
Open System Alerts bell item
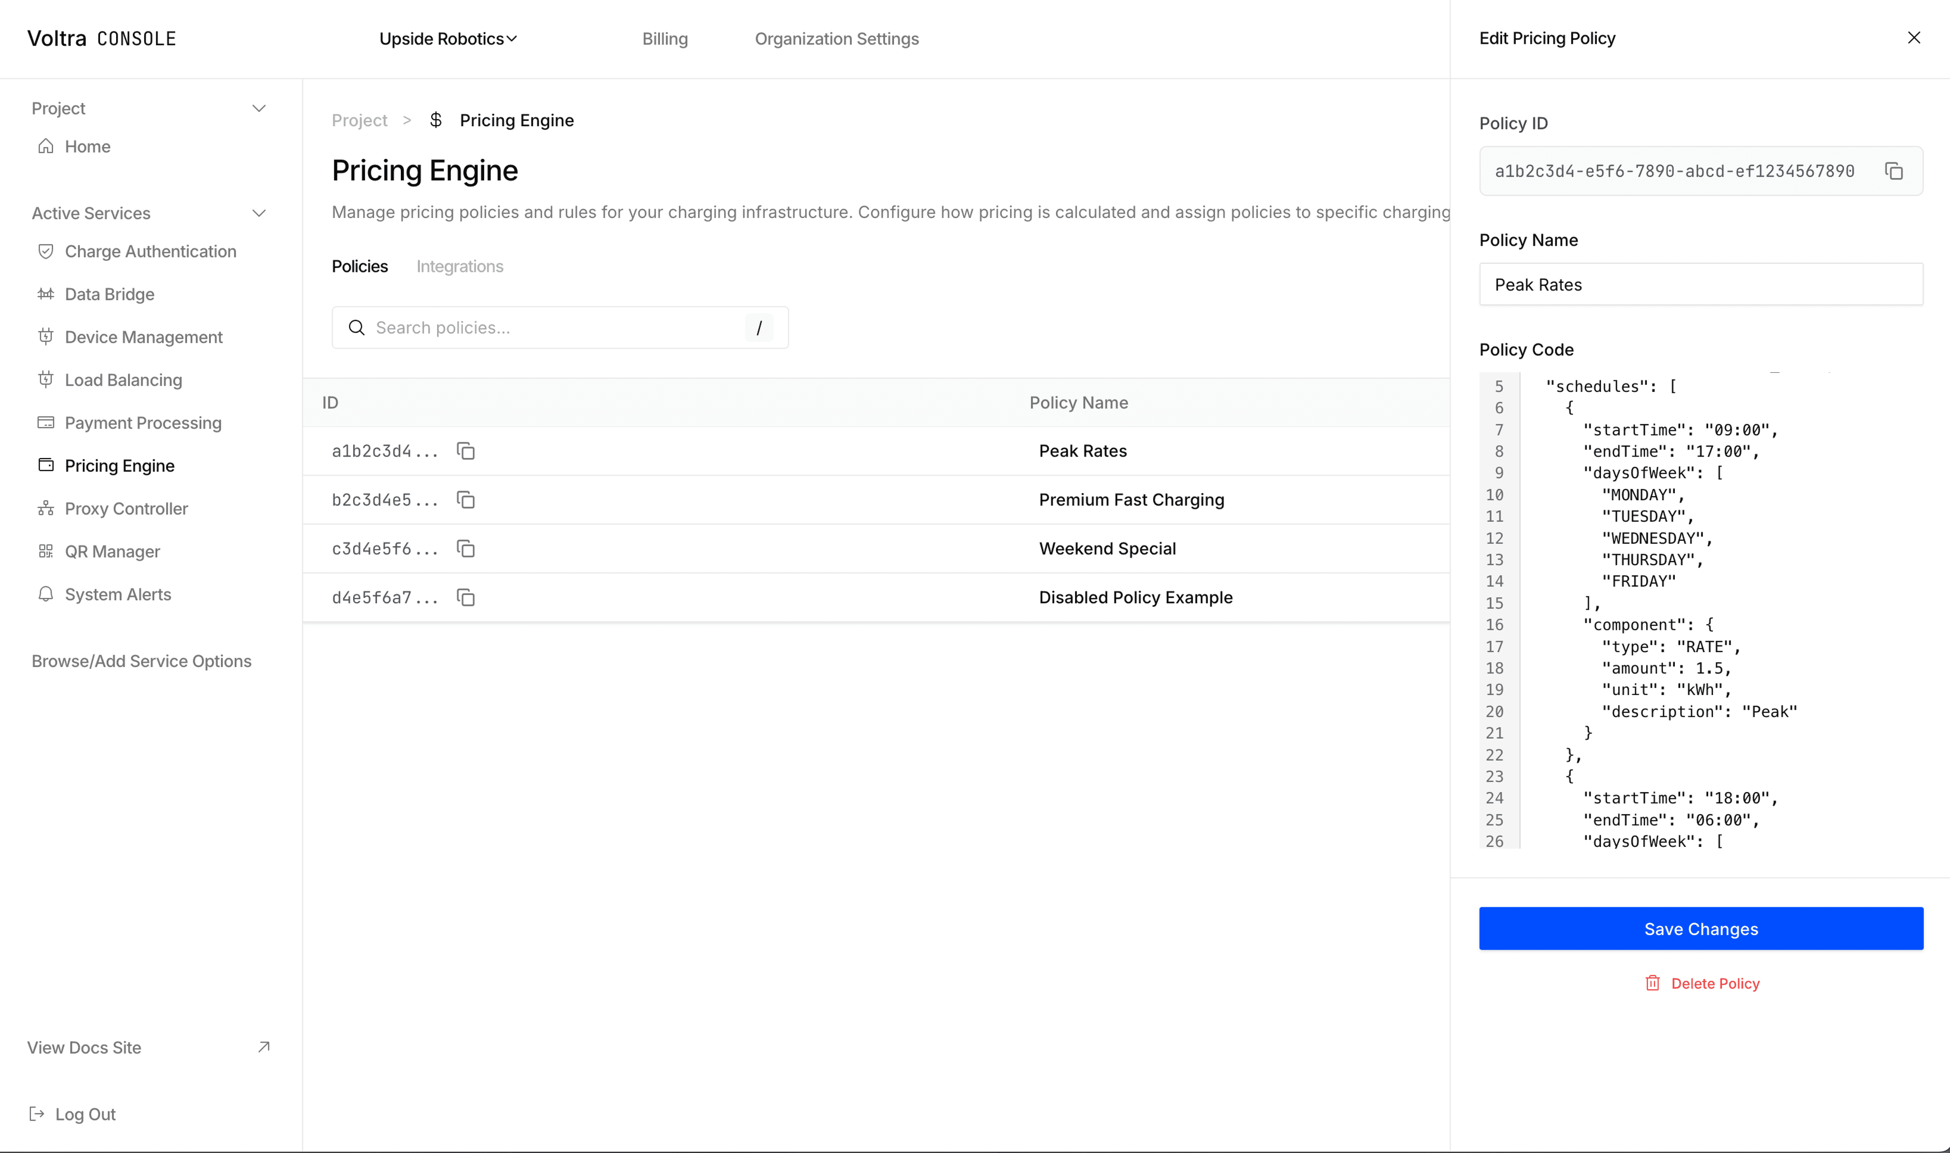[117, 595]
